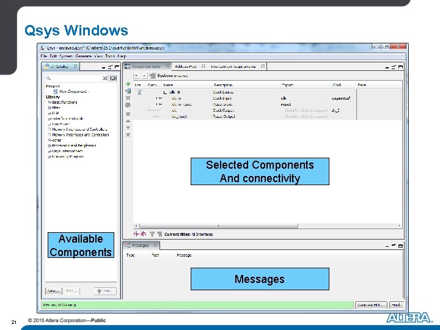Click the Add... button in IP Catalog
The image size is (440, 330).
tap(105, 291)
